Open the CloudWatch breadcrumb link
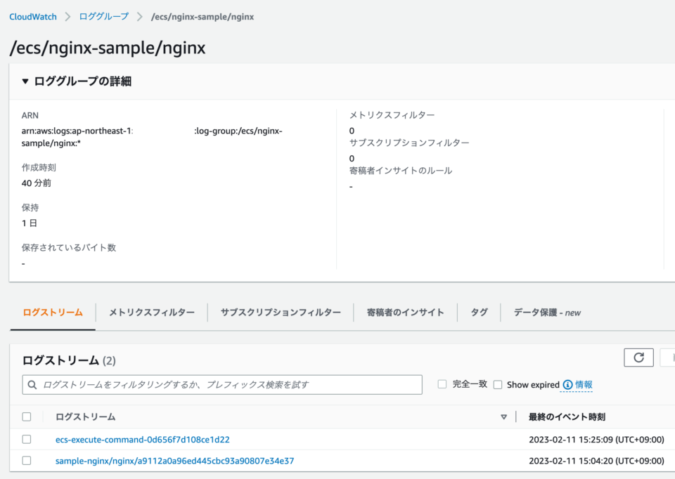 pyautogui.click(x=33, y=16)
